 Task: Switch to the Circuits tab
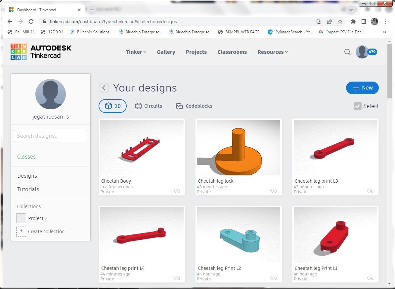pos(149,106)
